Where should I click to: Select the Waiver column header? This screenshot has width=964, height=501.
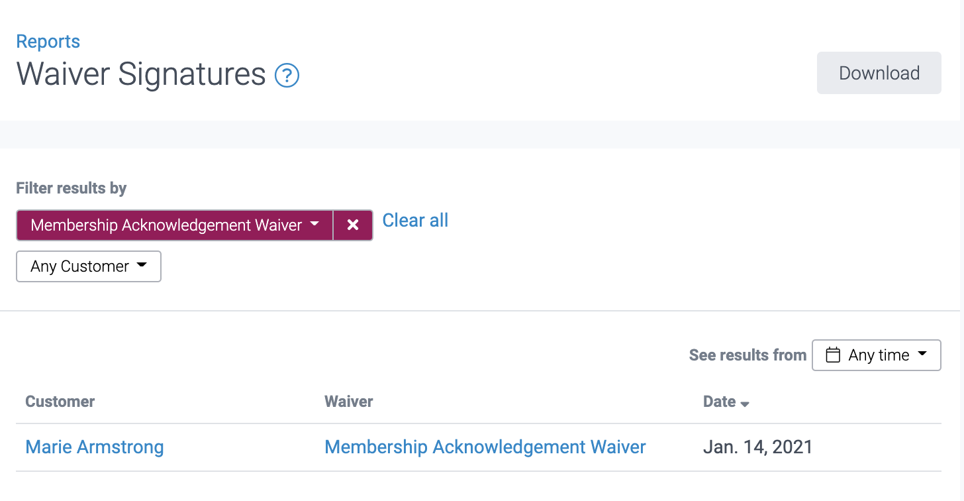pos(349,402)
